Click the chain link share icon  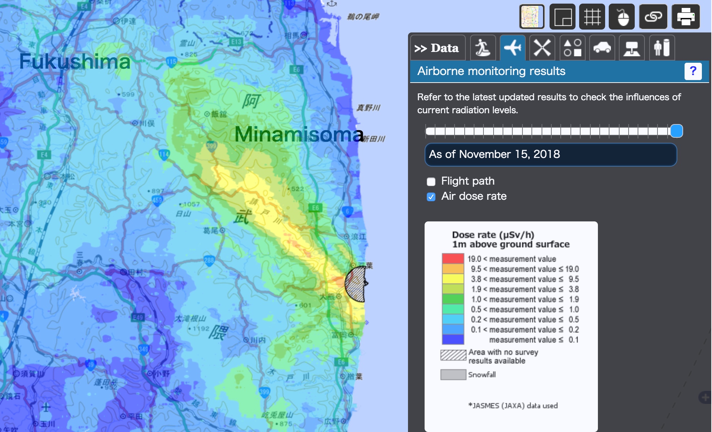(653, 17)
